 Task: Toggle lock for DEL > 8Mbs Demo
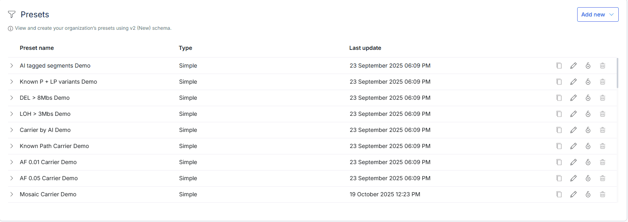click(x=588, y=98)
